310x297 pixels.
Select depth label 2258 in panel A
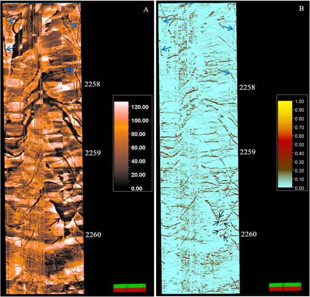(x=92, y=84)
